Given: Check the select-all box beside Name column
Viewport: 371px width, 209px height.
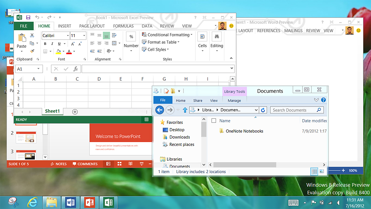Looking at the screenshot, I should click(x=214, y=121).
